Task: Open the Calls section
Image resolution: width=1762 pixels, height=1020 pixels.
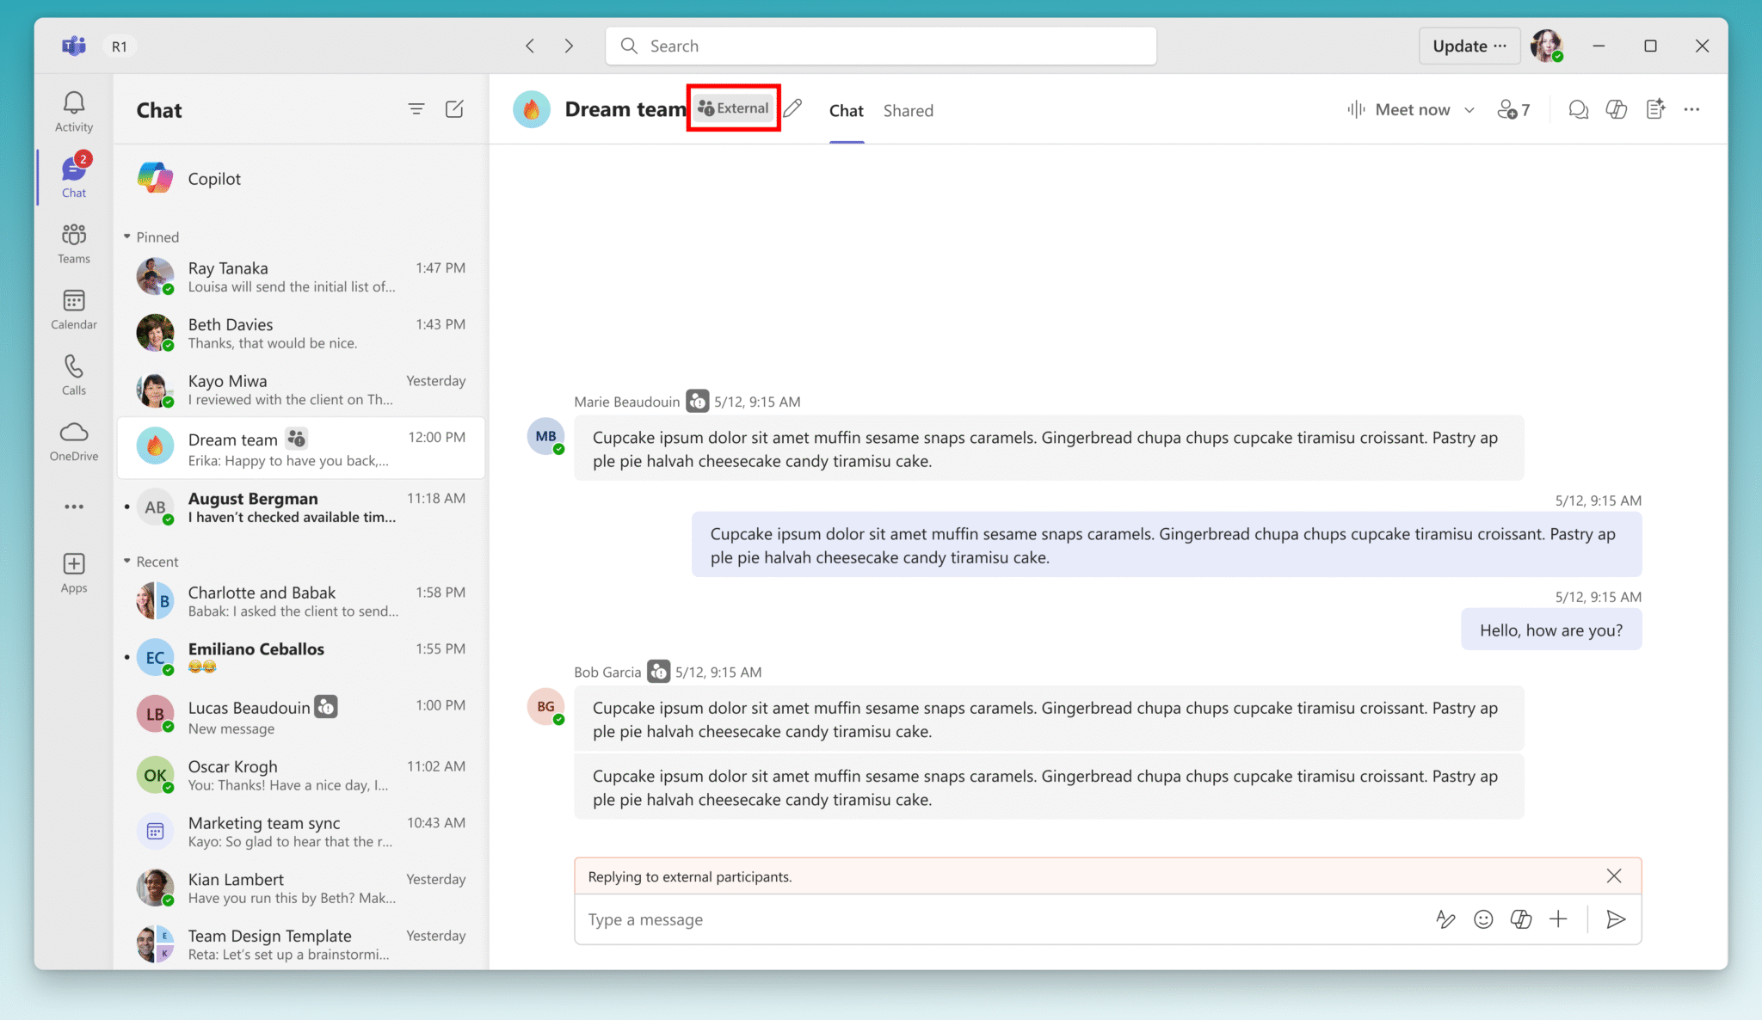Action: click(73, 374)
